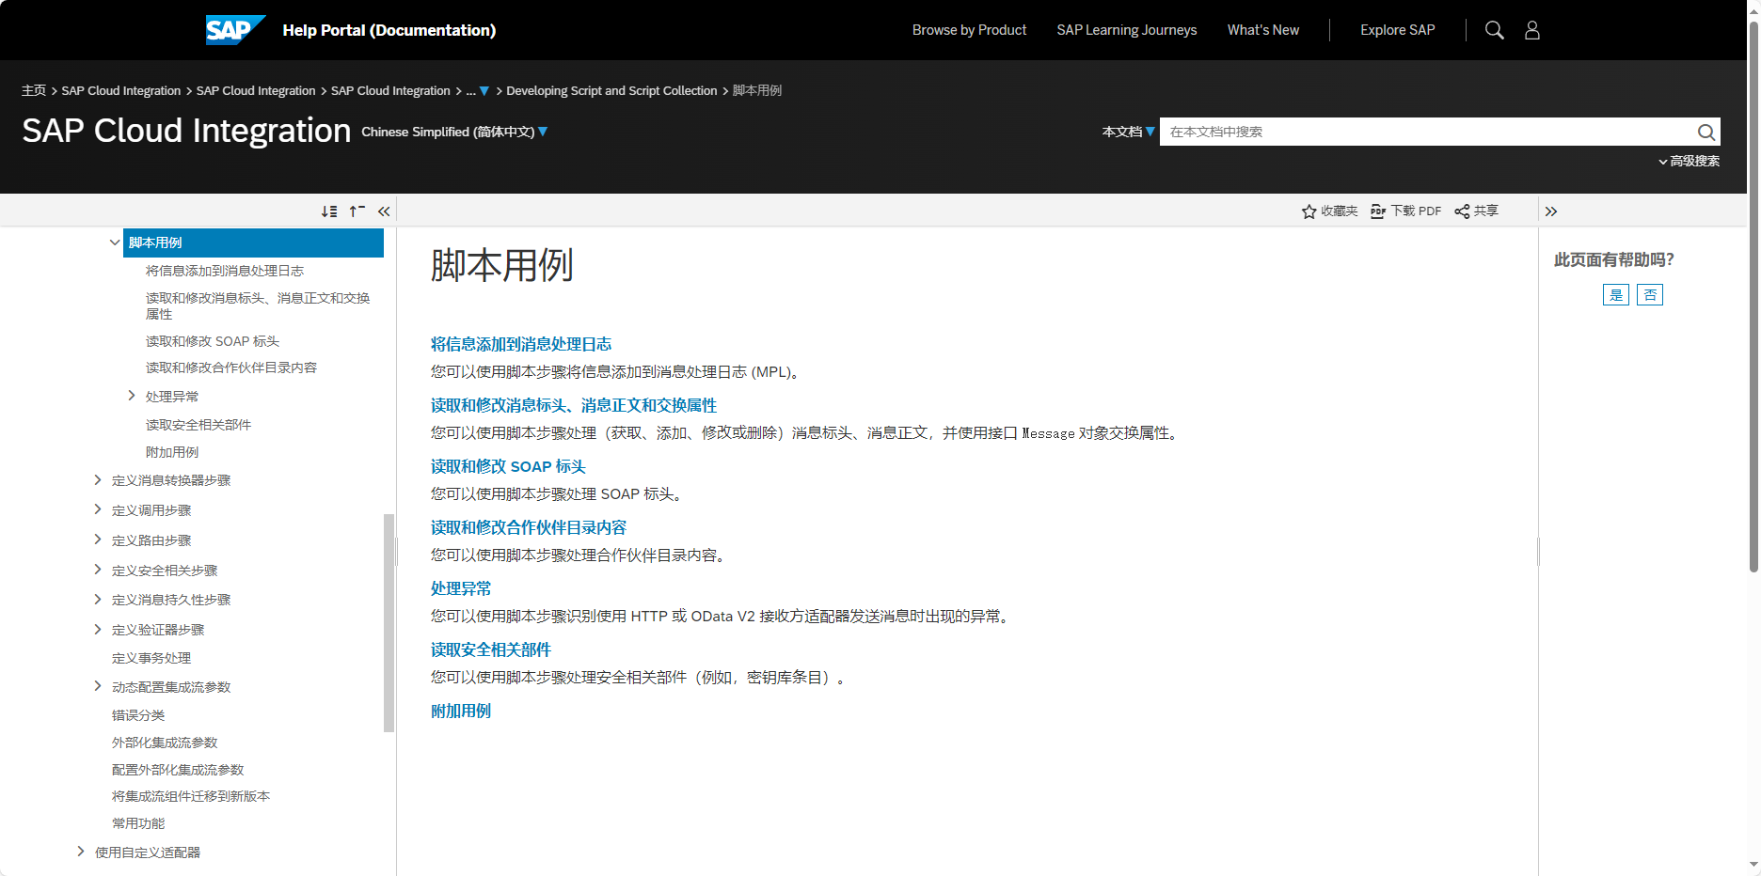Select 读取和修改 SOAP 标头 in sidebar tree

213,341
